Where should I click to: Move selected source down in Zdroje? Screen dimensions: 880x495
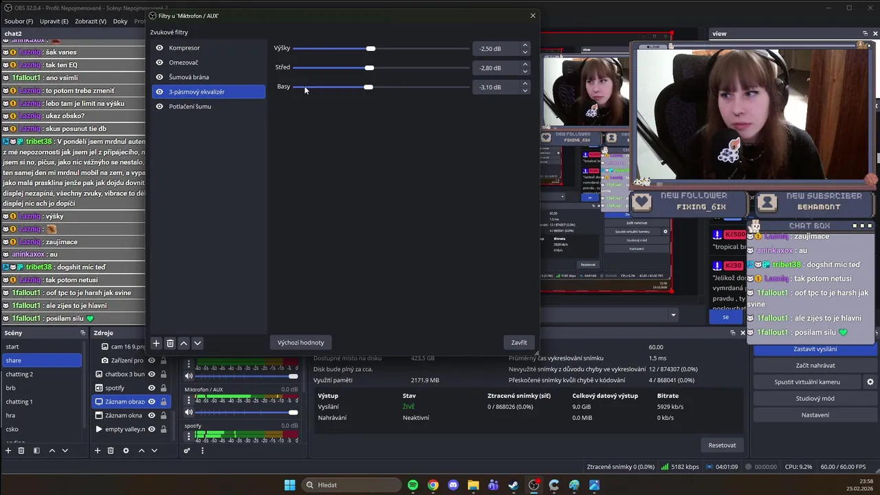[x=154, y=450]
